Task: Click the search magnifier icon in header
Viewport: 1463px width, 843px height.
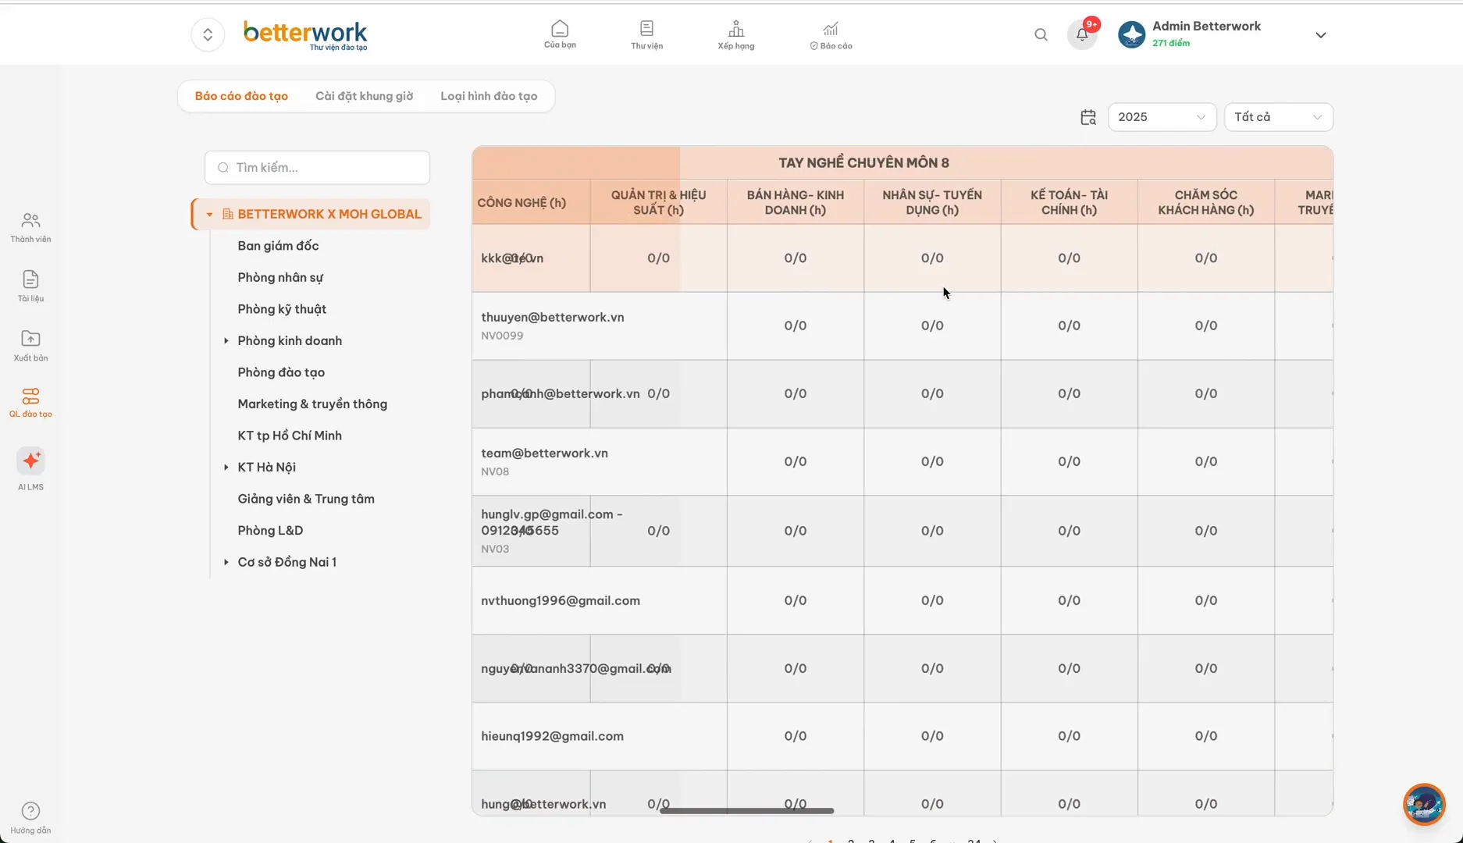Action: click(x=1041, y=34)
